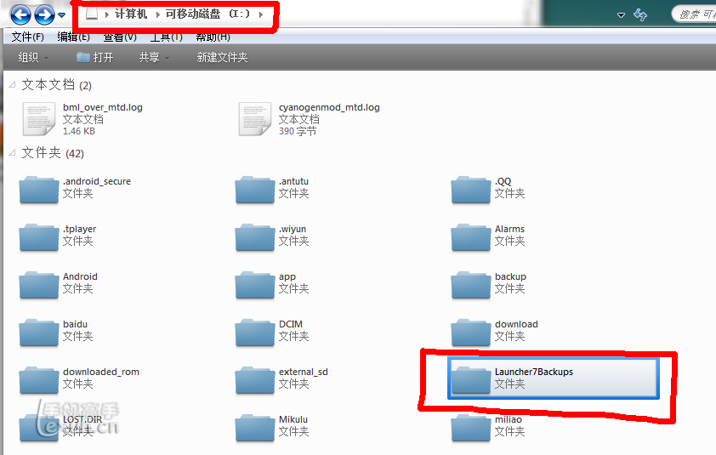Select the .tplayer folder icon
This screenshot has width=716, height=455.
(x=39, y=237)
